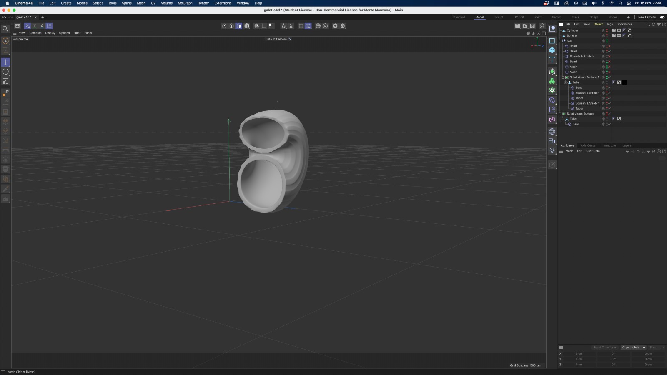Image resolution: width=667 pixels, height=375 pixels.
Task: Switch to the Sculpt layout tab
Action: [x=499, y=17]
